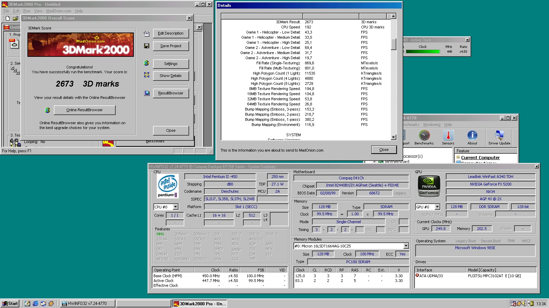Expand the Micron memory modules dropdown
Screen dimensions: 549x308
coord(405,246)
